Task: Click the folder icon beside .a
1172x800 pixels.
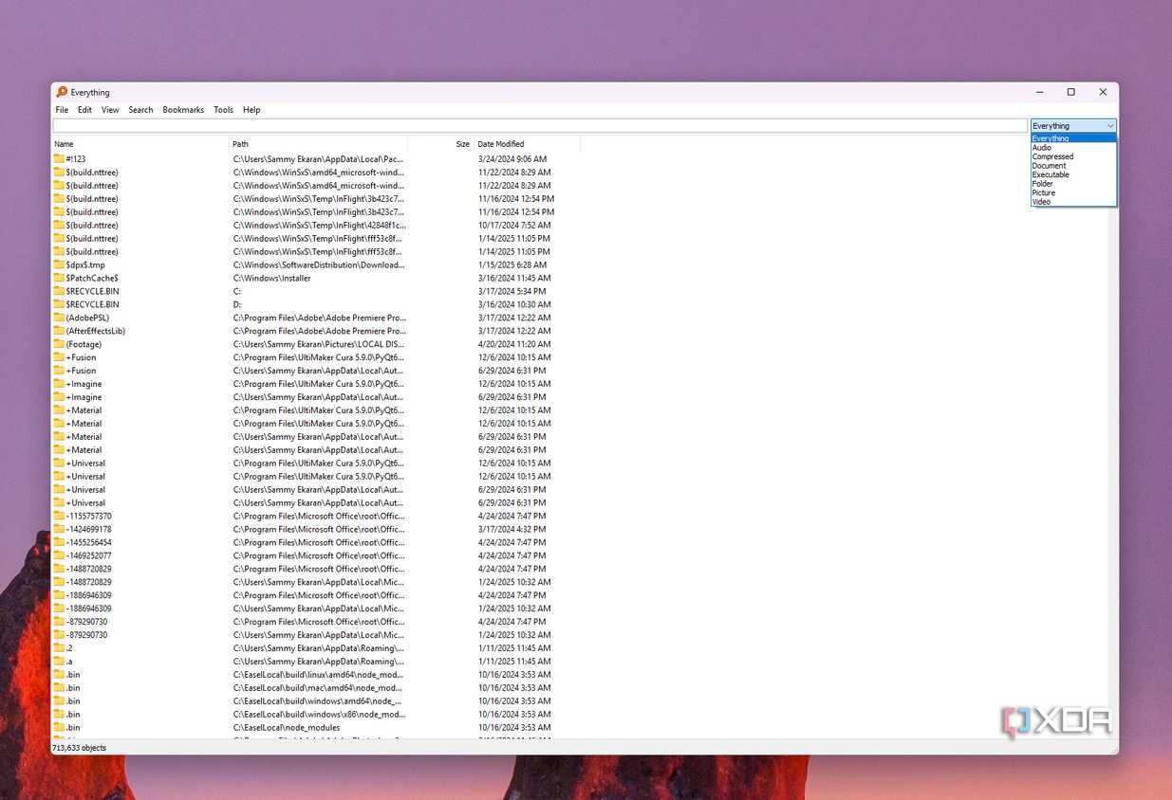Action: click(59, 662)
